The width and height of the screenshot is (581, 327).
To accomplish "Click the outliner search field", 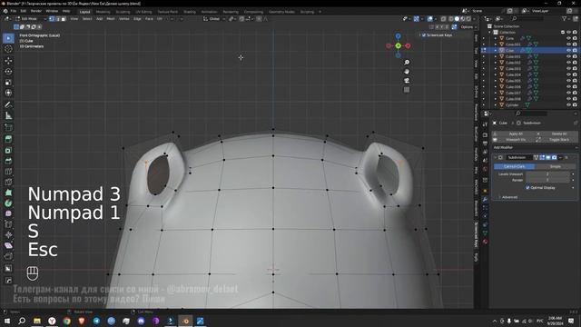I will click(528, 18).
